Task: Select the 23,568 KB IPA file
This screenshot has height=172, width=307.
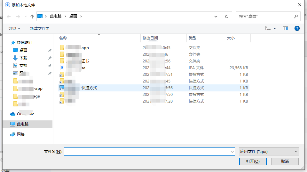Action: coord(154,68)
